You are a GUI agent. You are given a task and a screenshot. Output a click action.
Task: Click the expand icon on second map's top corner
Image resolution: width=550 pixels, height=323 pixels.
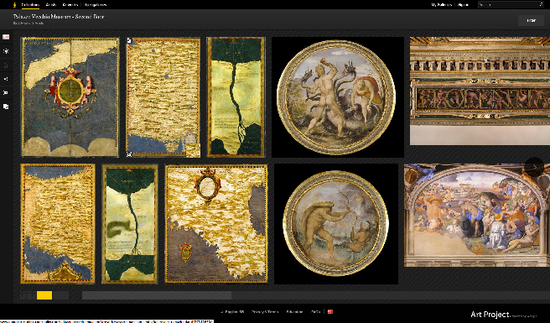pyautogui.click(x=129, y=40)
